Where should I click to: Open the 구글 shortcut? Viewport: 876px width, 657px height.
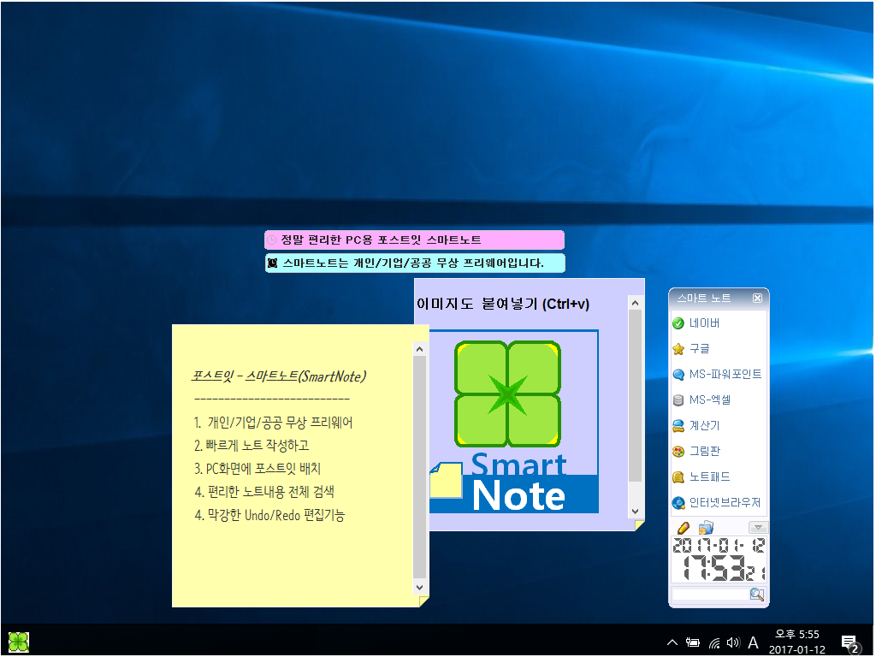699,349
